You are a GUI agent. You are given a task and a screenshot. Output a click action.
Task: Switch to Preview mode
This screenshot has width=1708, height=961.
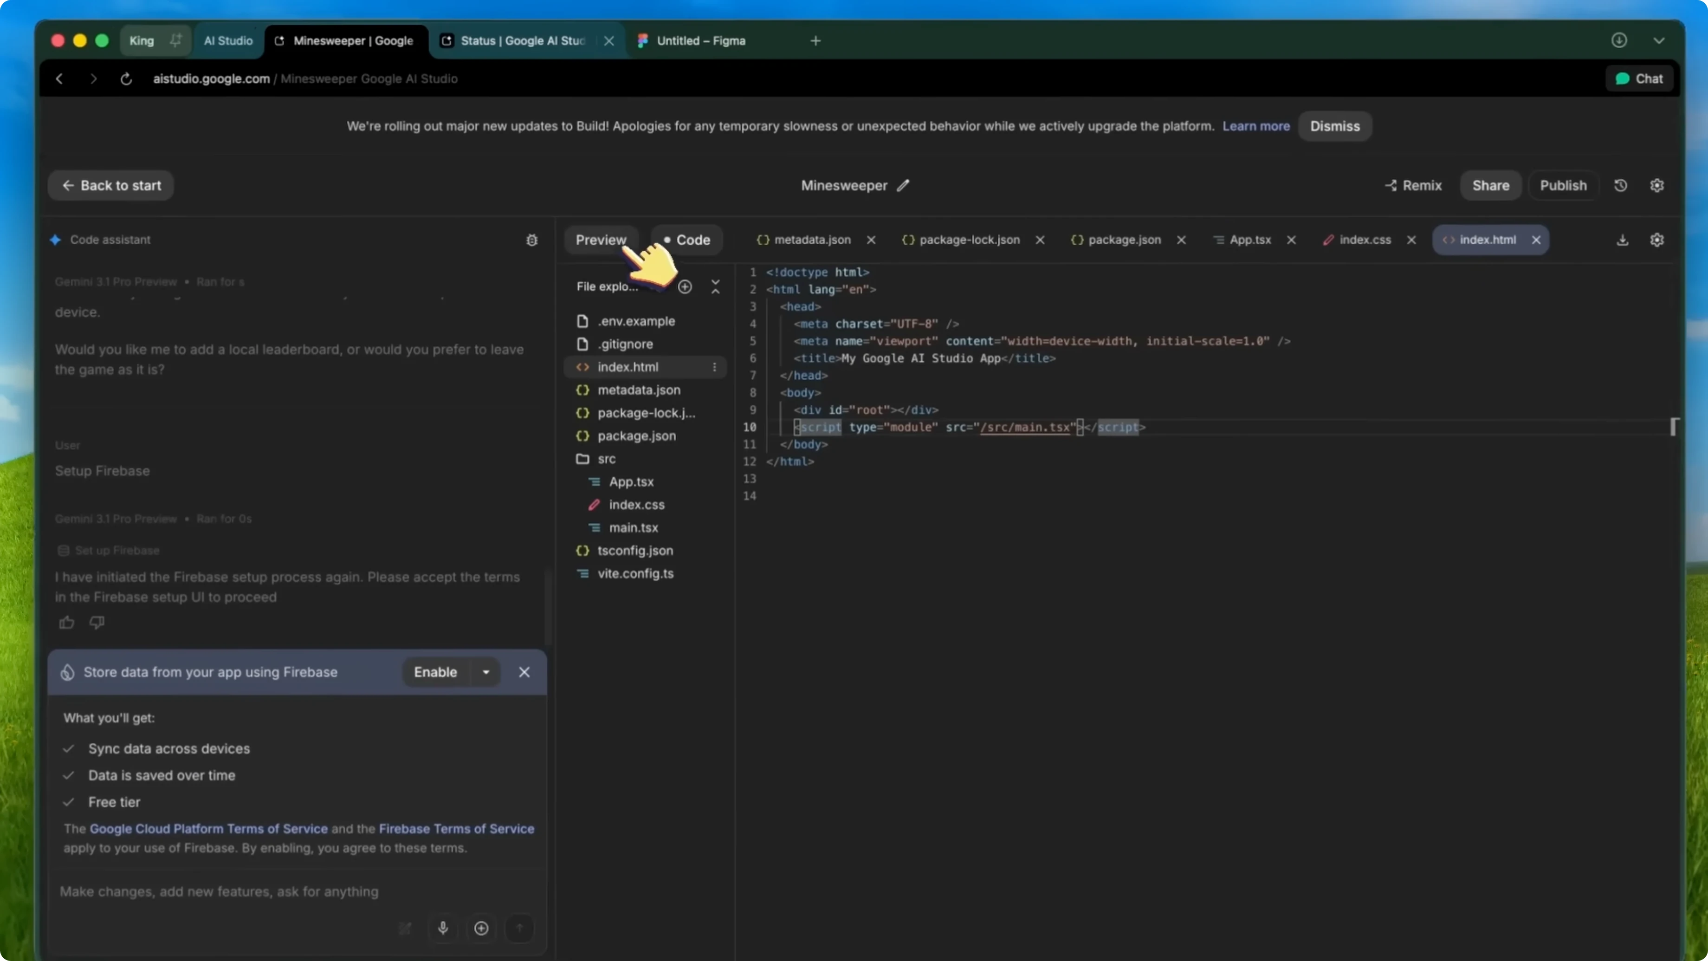[601, 240]
